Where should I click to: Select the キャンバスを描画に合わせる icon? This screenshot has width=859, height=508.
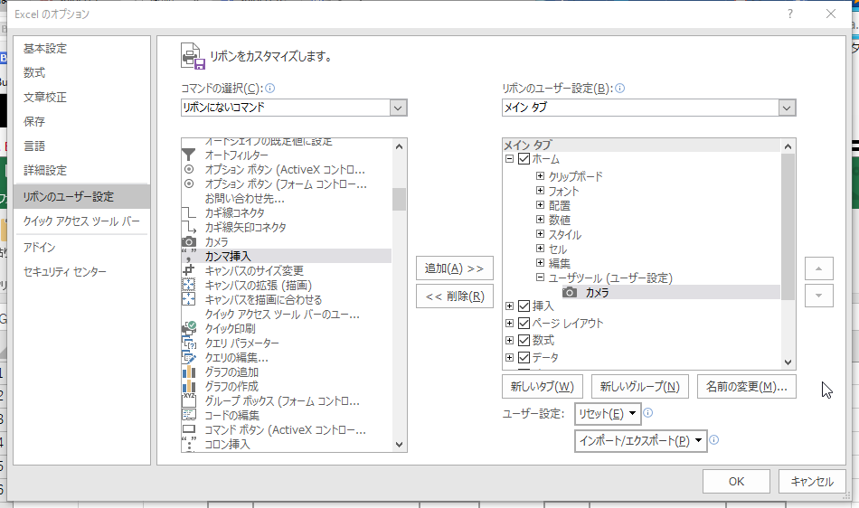click(x=188, y=299)
